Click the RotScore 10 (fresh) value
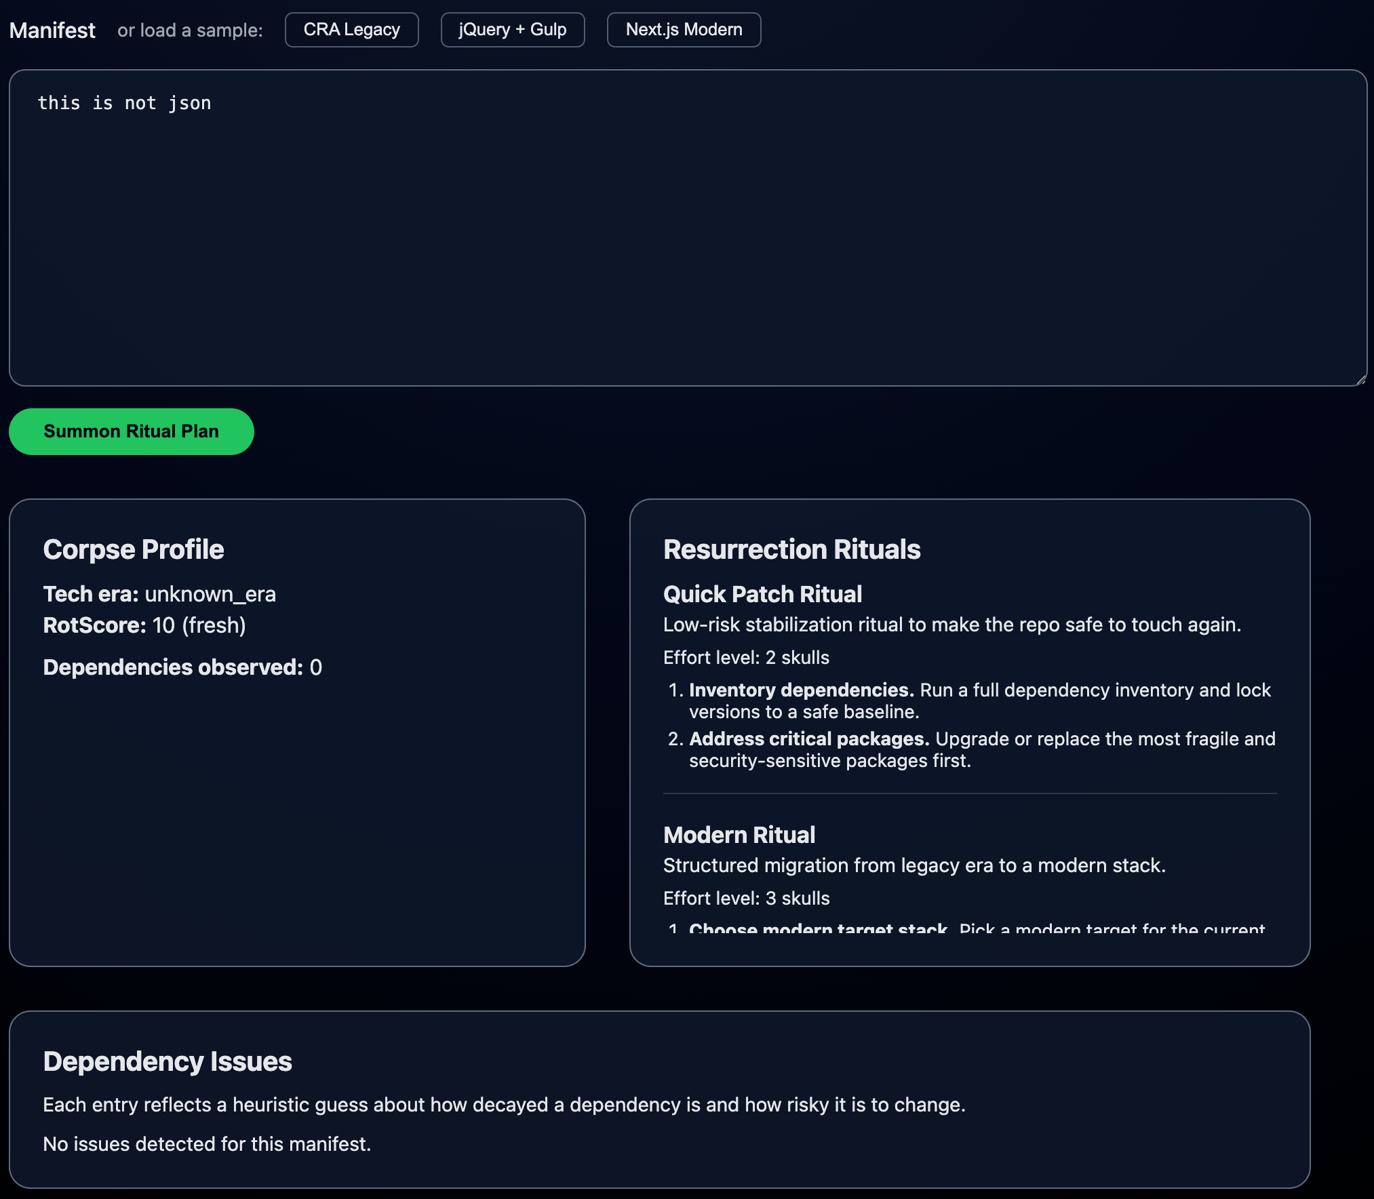This screenshot has width=1374, height=1199. (198, 625)
